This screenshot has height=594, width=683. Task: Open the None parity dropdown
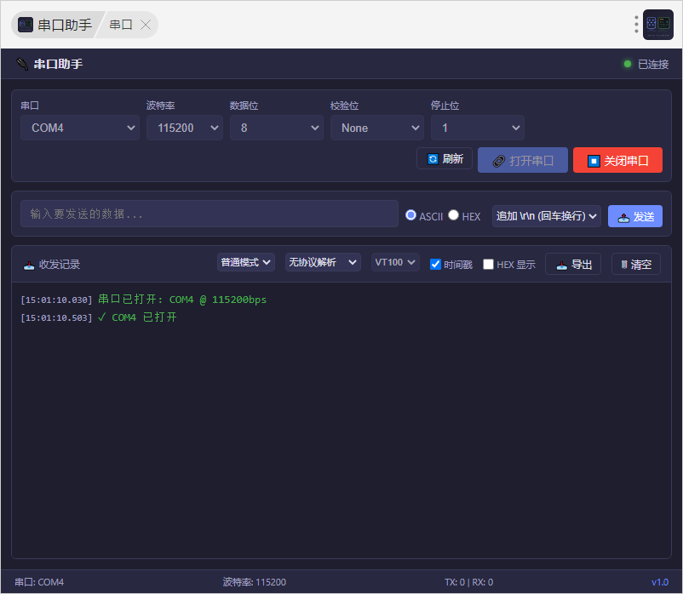click(x=377, y=128)
